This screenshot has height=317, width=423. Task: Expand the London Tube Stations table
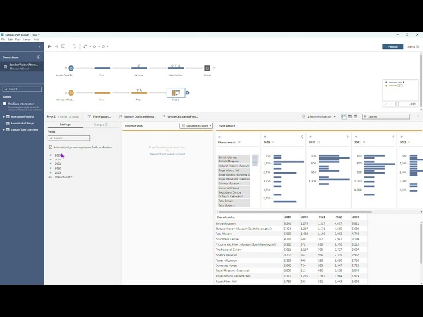(x=3, y=129)
